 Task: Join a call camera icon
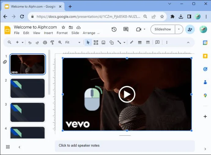pyautogui.click(x=139, y=29)
